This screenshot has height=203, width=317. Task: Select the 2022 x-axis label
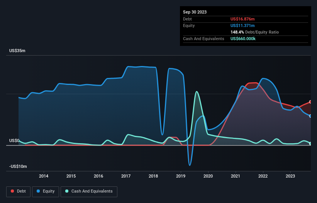click(x=263, y=176)
